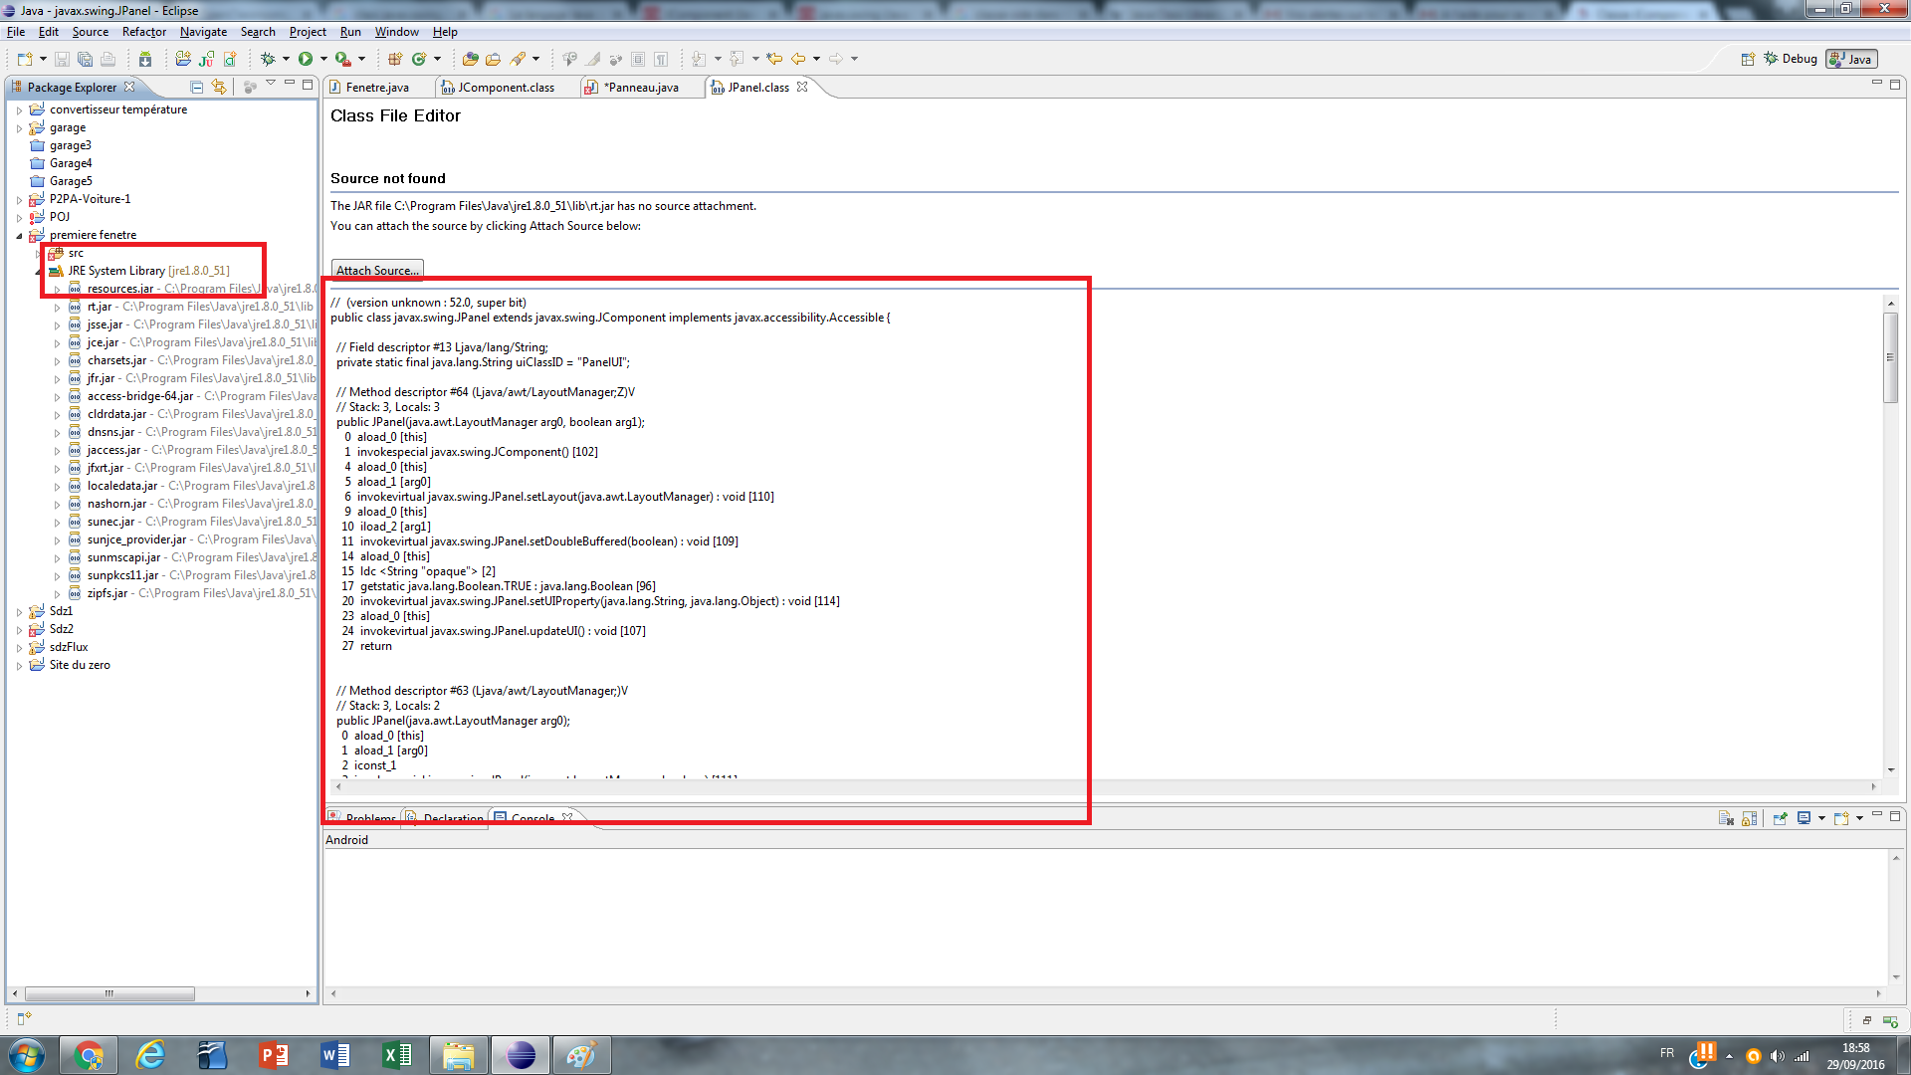Click the Search flashlight icon
1911x1075 pixels.
coord(518,60)
